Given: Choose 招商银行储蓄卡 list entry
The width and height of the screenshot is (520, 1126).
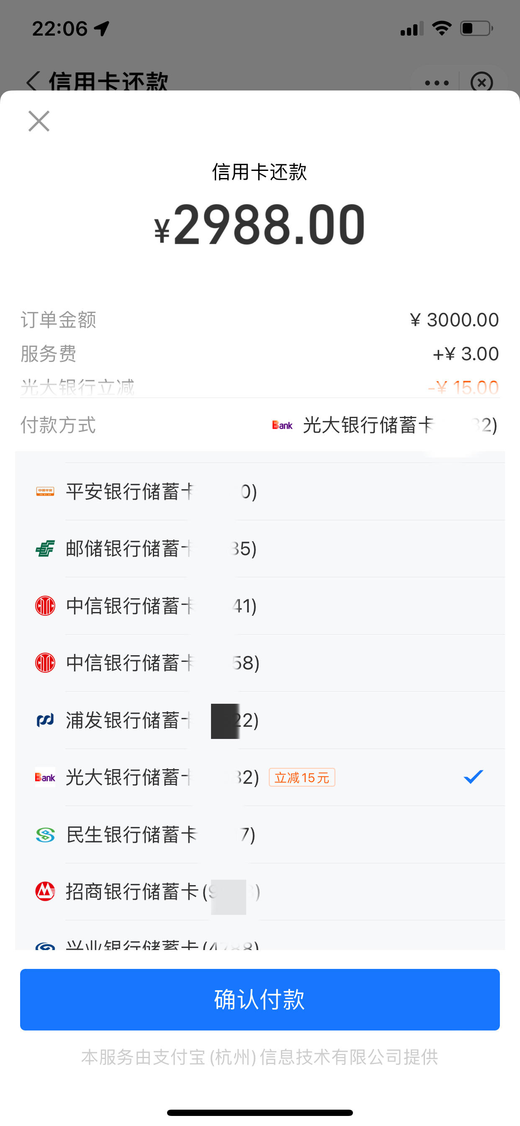Looking at the screenshot, I should pyautogui.click(x=260, y=892).
